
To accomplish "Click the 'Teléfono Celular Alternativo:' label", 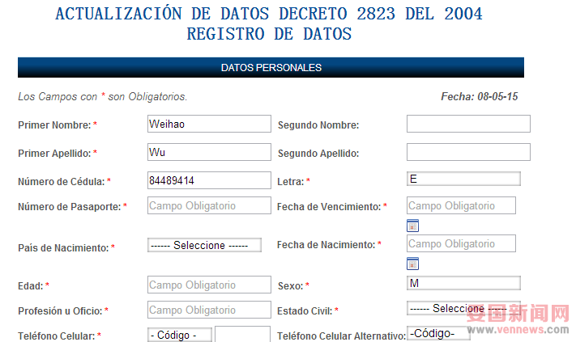I will click(x=341, y=336).
